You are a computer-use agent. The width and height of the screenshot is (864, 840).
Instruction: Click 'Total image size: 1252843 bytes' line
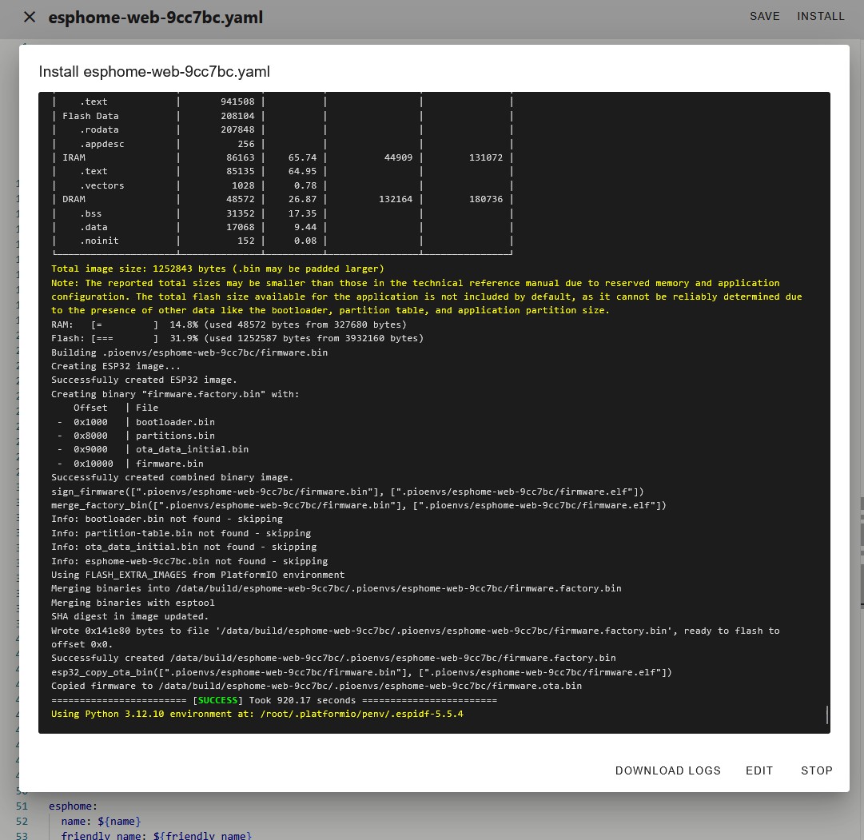(217, 269)
